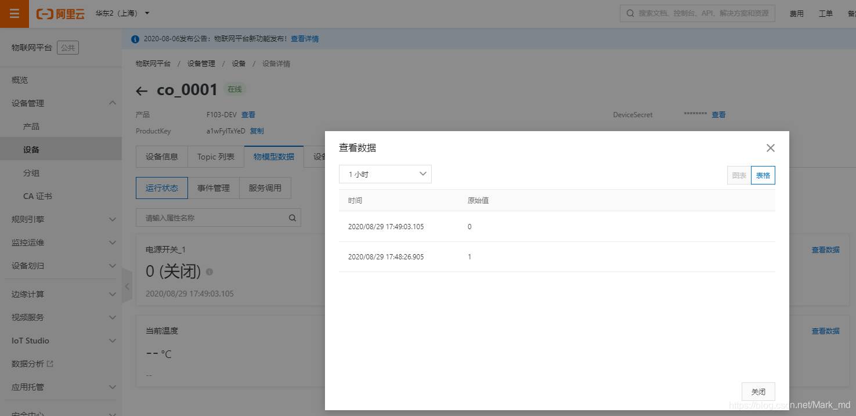
Task: Click the 在线 status badge
Action: 234,89
